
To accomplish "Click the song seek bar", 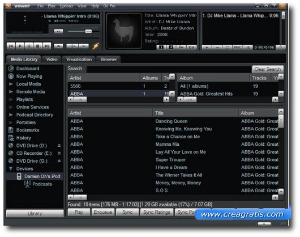I will click(x=53, y=38).
